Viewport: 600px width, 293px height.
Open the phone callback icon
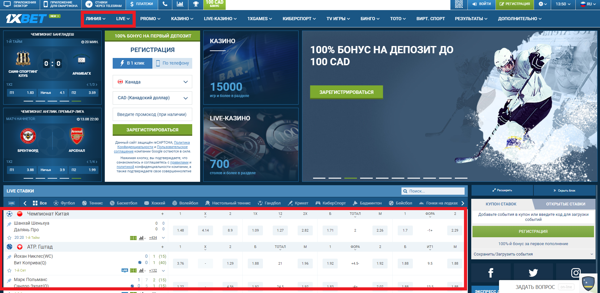165,4
